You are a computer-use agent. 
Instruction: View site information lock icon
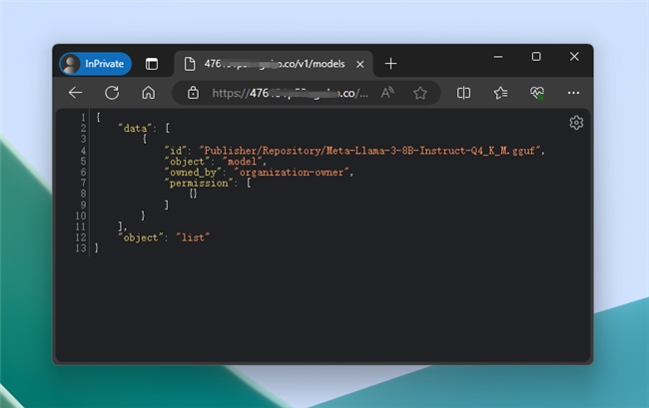[x=193, y=93]
